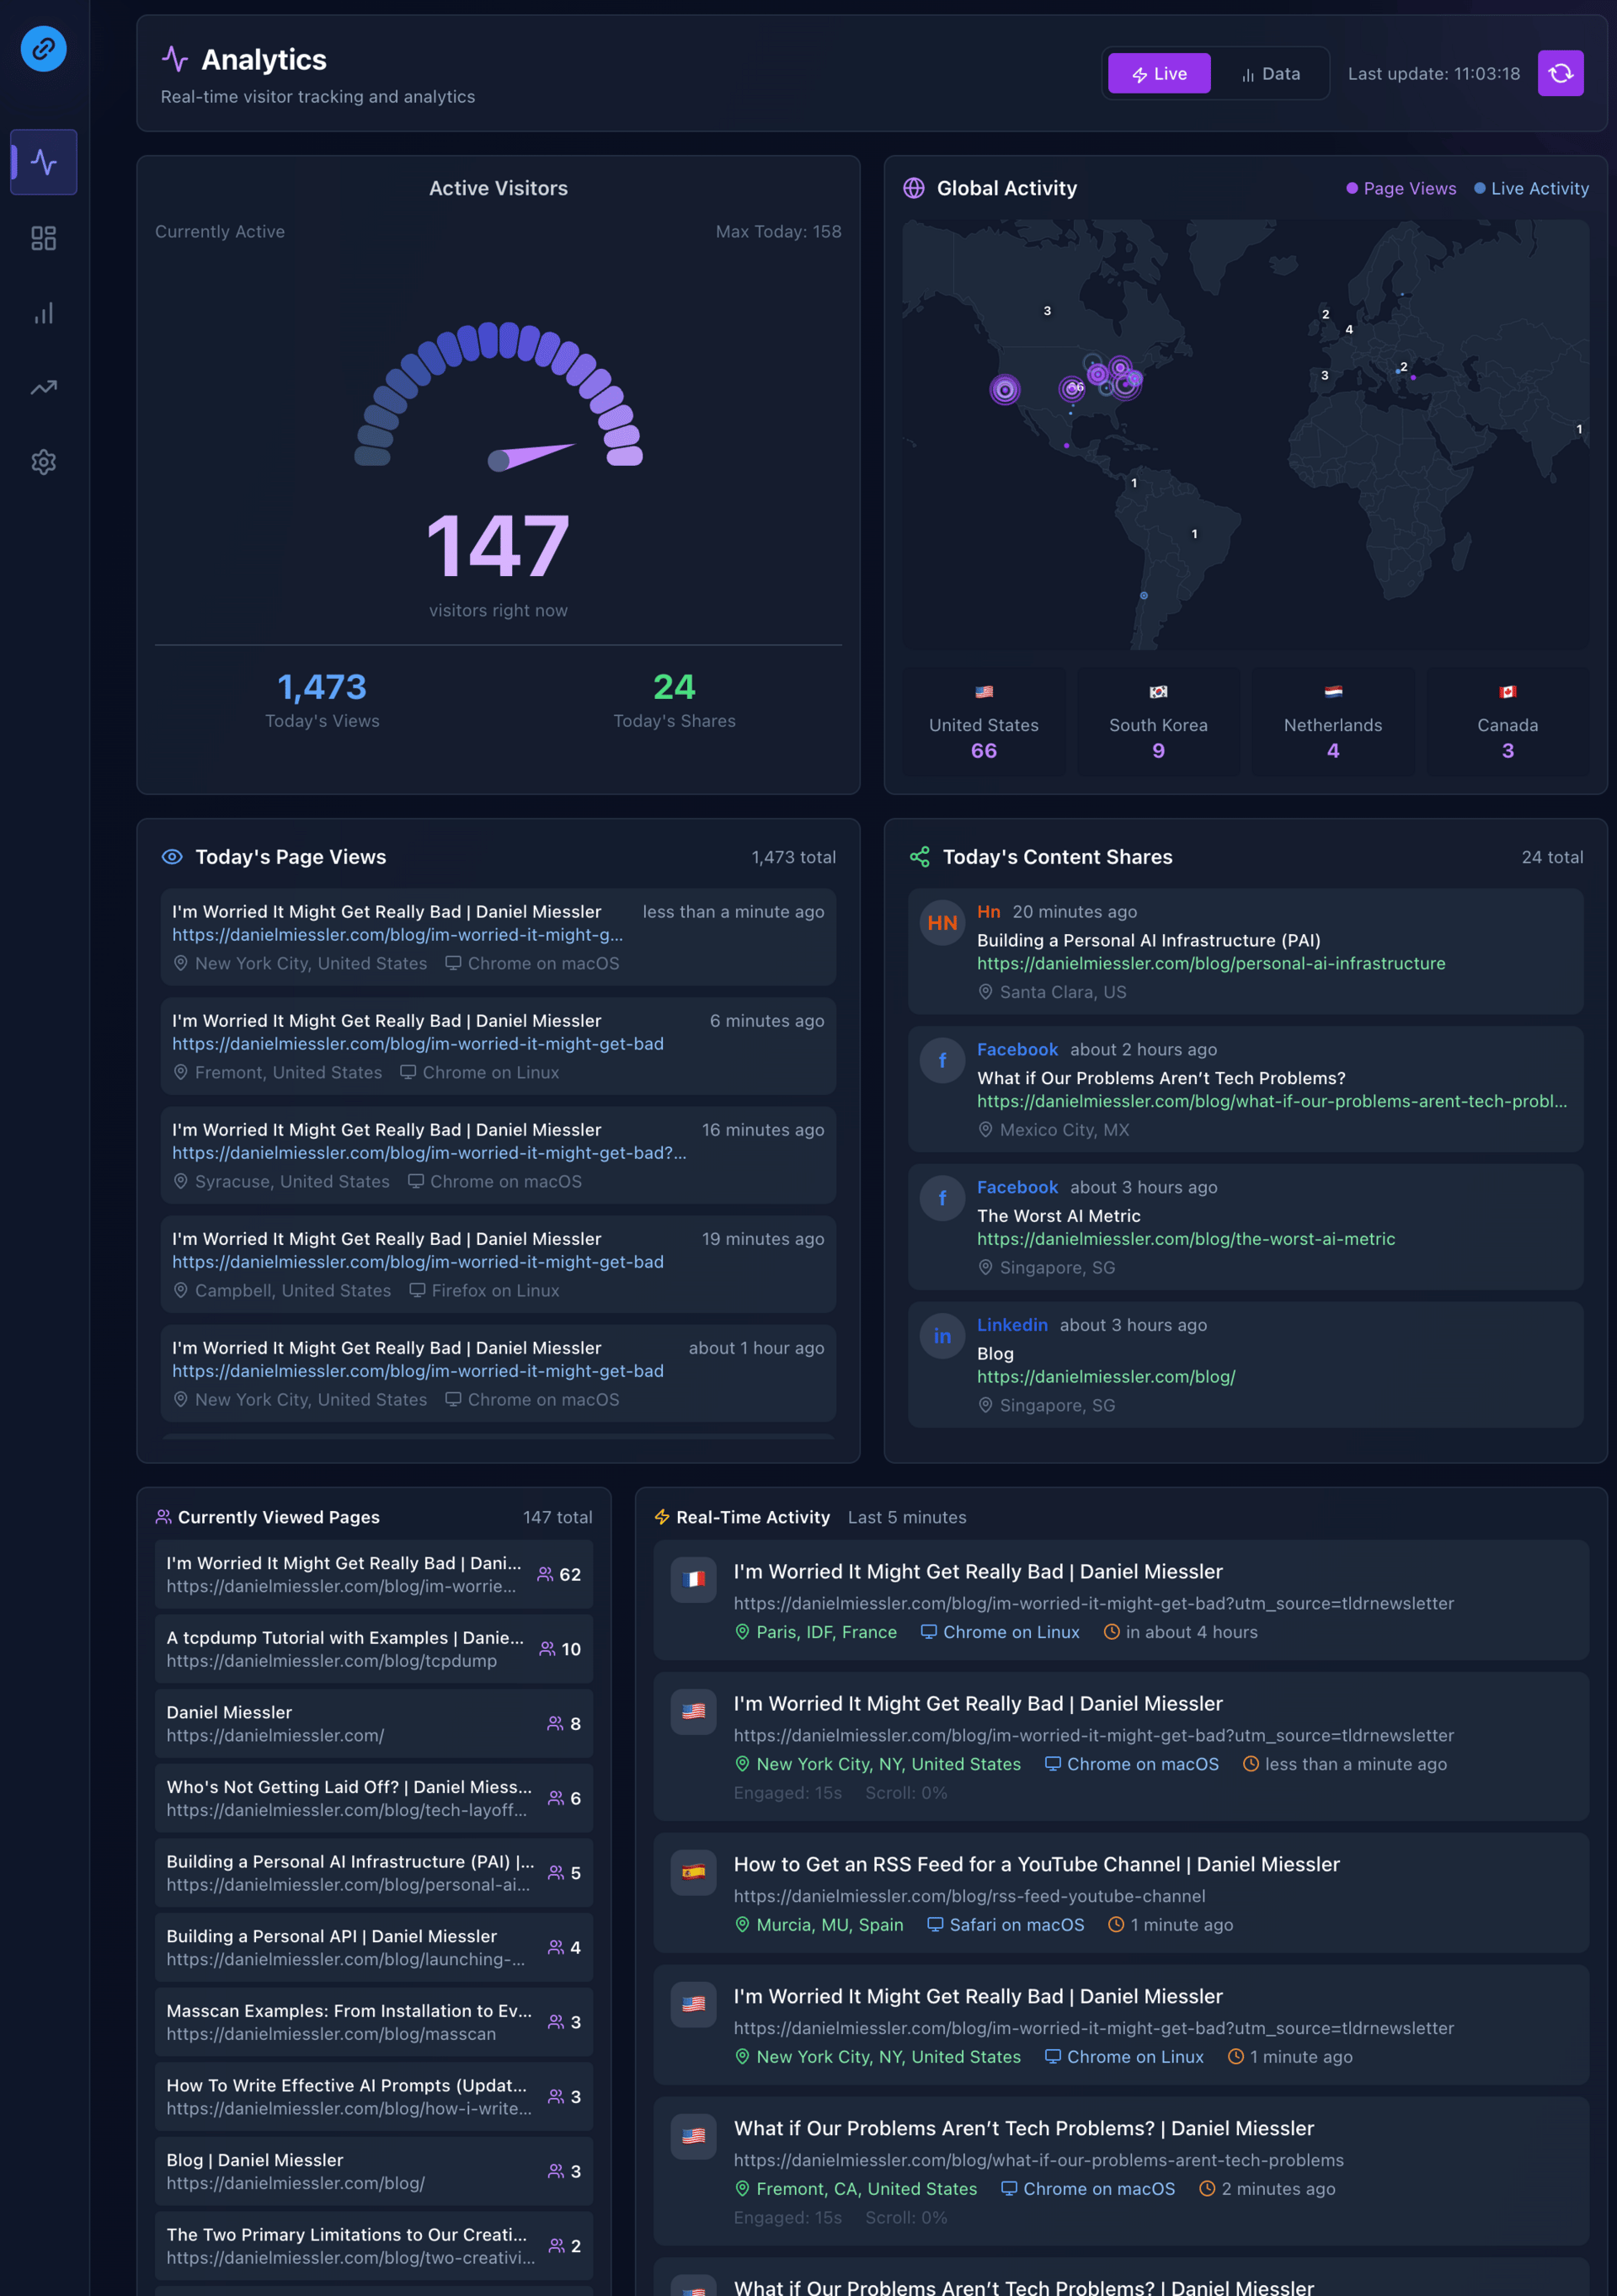Click the active visitors gauge dial

point(499,400)
